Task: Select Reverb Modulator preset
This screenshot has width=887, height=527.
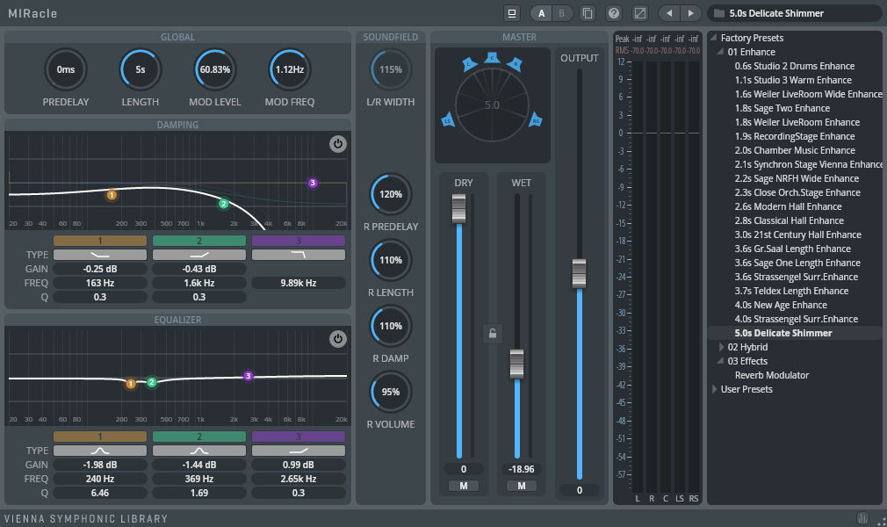Action: pyautogui.click(x=772, y=375)
